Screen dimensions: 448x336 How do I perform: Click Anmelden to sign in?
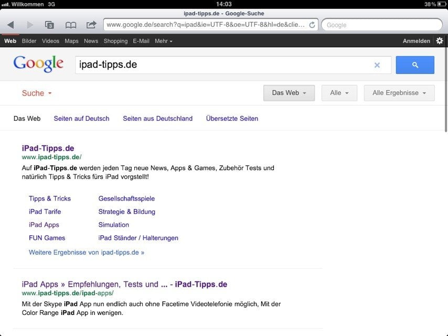417,41
